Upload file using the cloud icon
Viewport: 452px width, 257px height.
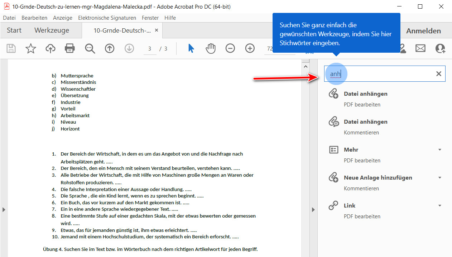(51, 48)
